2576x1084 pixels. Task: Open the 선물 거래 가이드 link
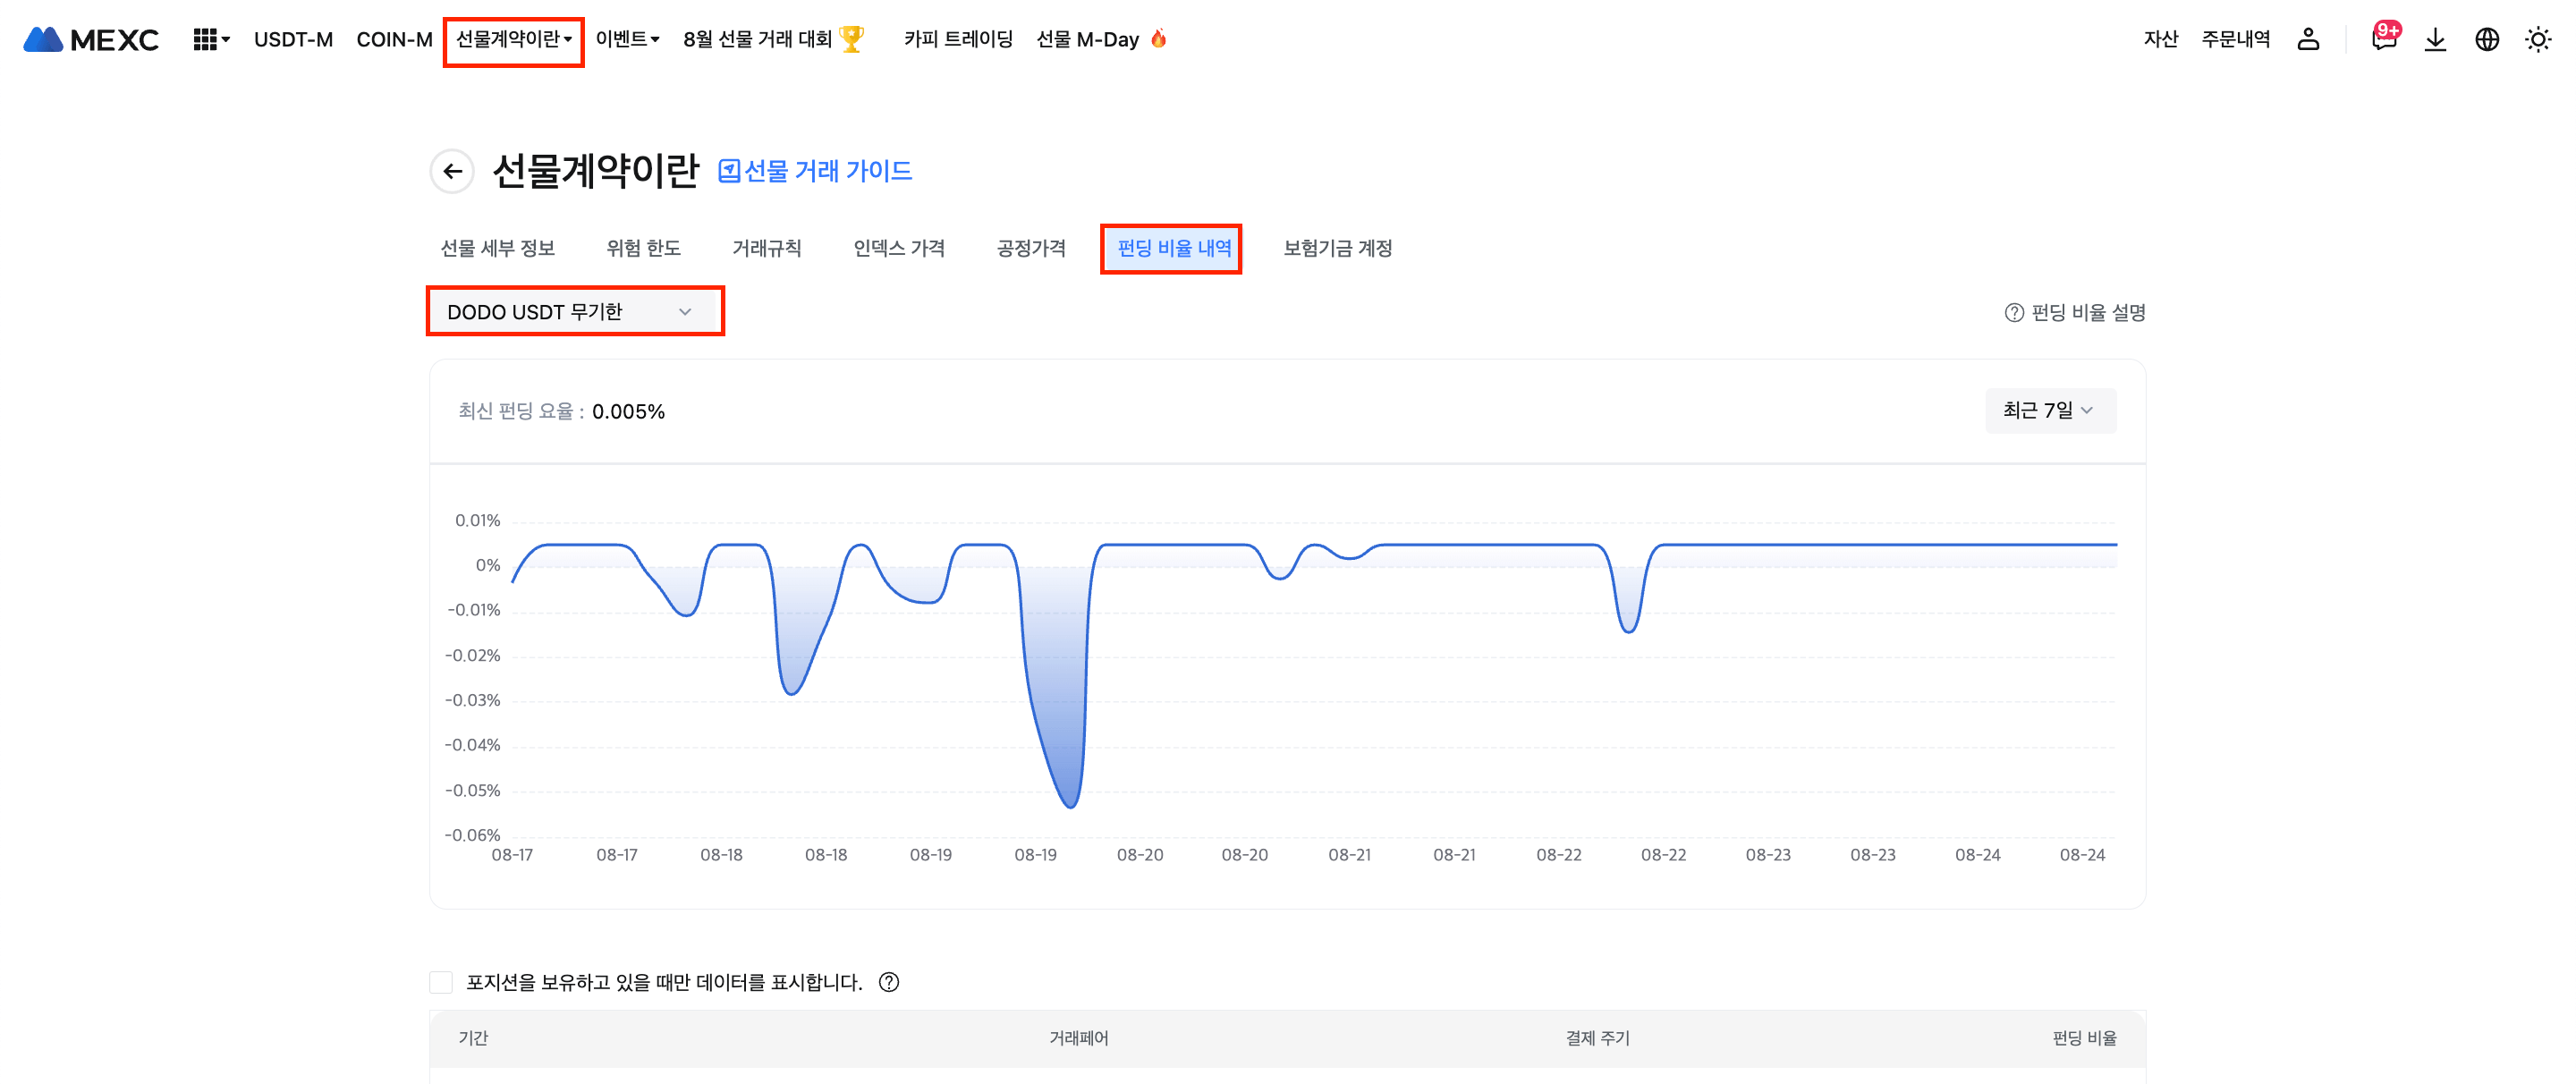[815, 171]
